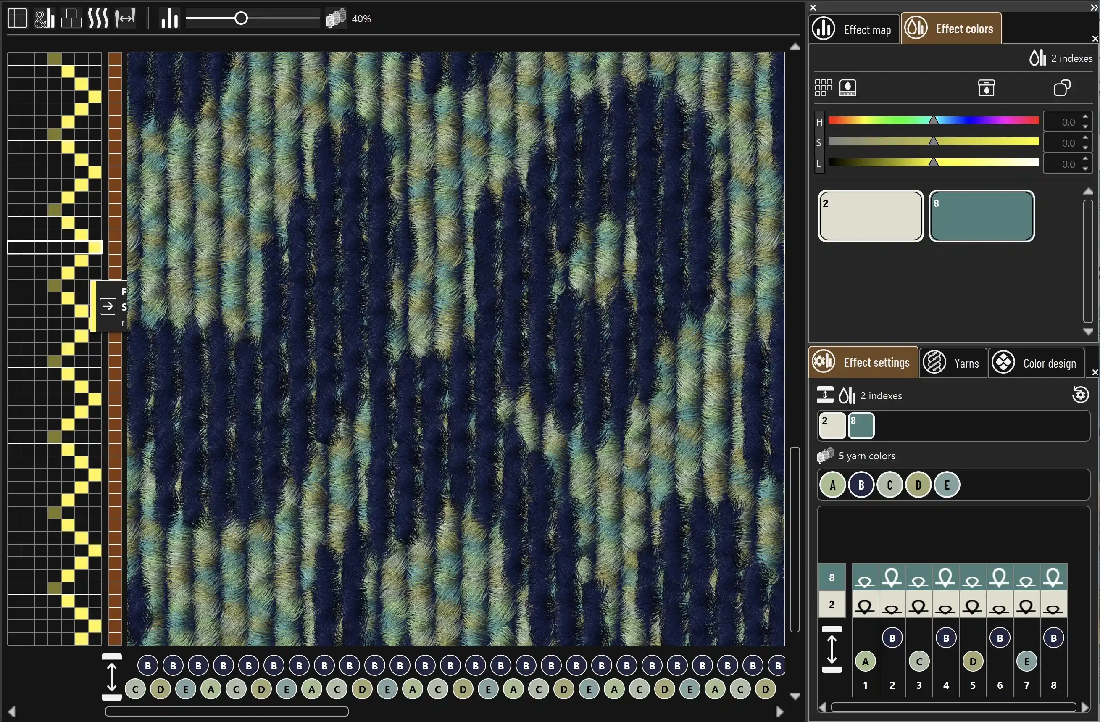1100x722 pixels.
Task: Decrease Lightness value with down stepper
Action: tap(1085, 169)
